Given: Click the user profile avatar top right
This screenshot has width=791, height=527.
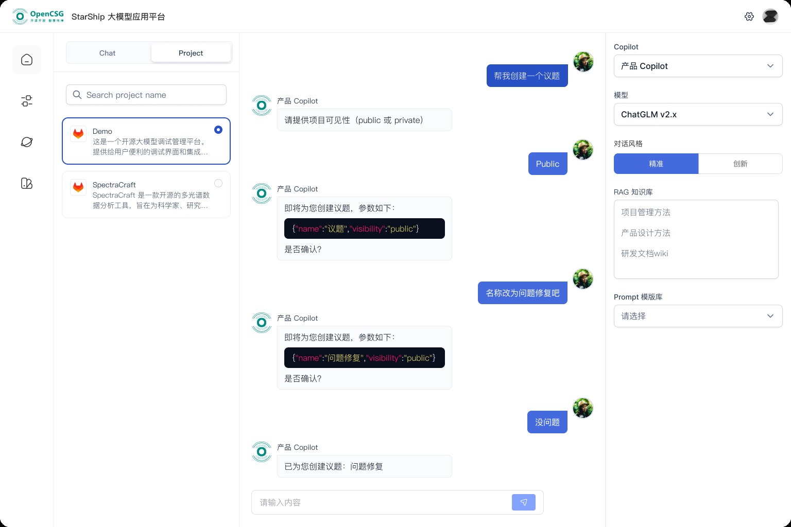Looking at the screenshot, I should [x=770, y=16].
